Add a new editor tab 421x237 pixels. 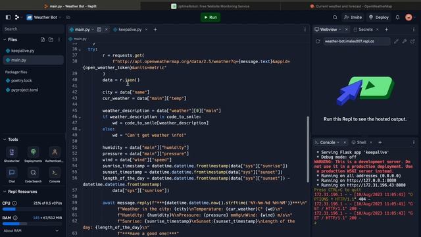click(x=155, y=29)
